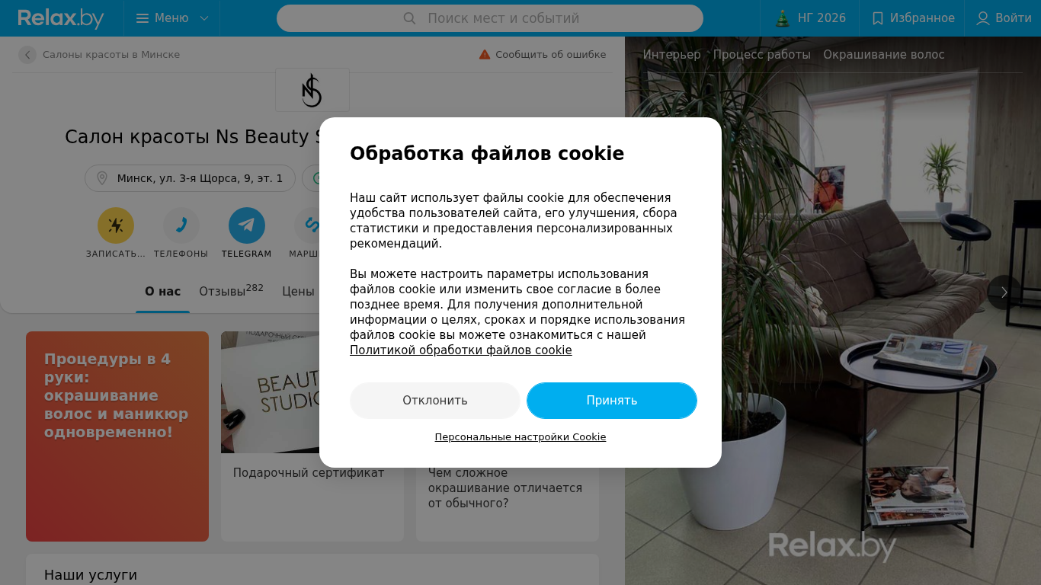Click the Отклонить cookie button
The width and height of the screenshot is (1041, 585).
pos(435,401)
